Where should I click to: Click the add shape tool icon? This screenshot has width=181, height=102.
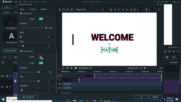(64, 10)
